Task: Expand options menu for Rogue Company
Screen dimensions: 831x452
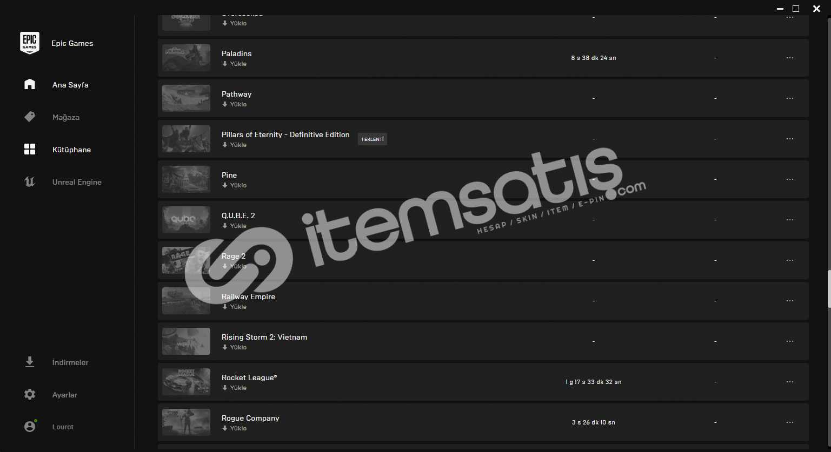Action: click(790, 422)
